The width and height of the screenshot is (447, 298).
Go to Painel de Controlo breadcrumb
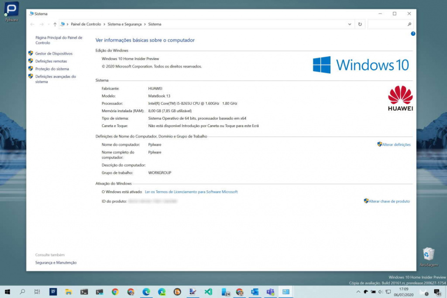coord(86,24)
